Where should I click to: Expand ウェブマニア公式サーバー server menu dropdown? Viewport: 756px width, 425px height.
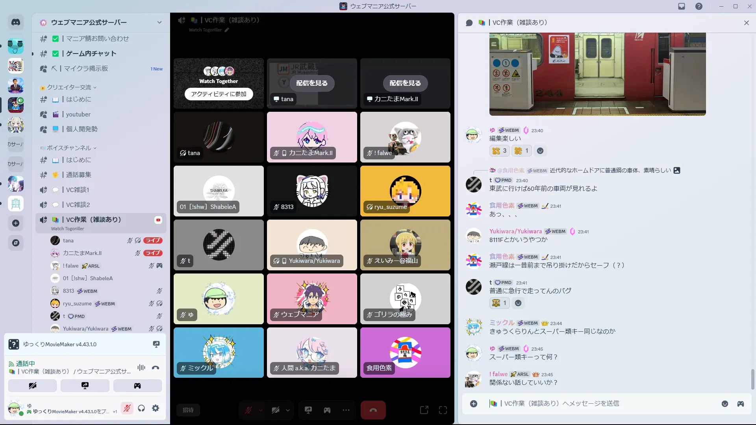[x=159, y=22]
